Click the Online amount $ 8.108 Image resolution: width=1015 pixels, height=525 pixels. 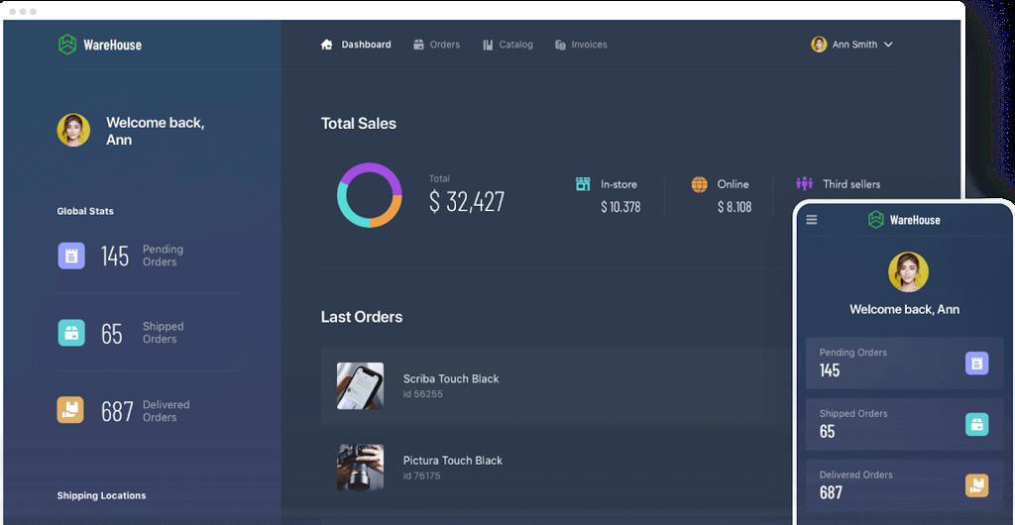[734, 207]
